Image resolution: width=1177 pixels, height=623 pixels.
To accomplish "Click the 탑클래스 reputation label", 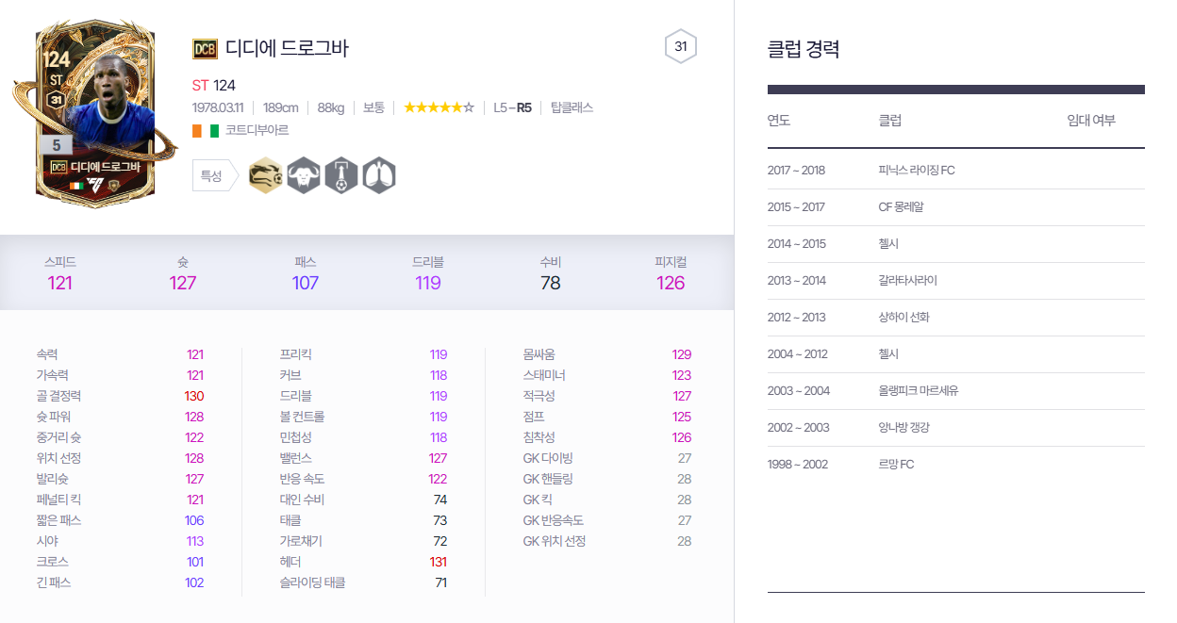I will 572,107.
